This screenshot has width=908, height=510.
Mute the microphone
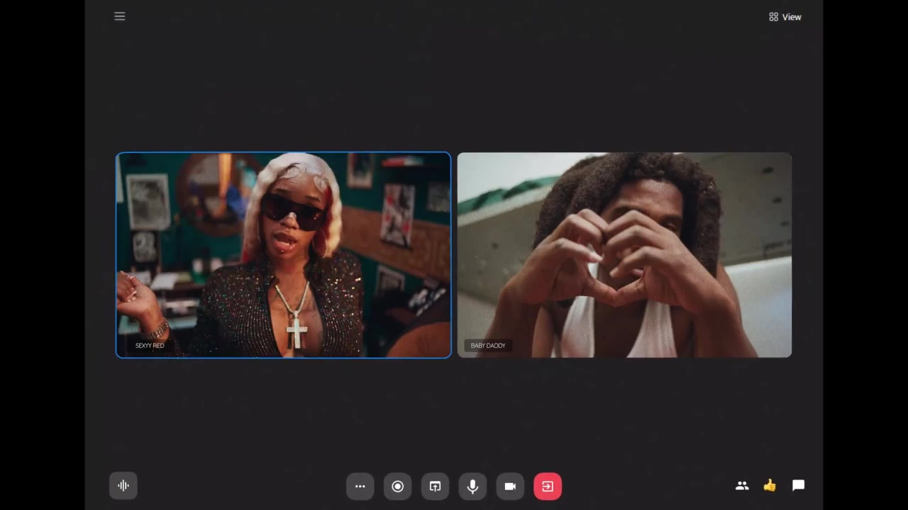pyautogui.click(x=473, y=487)
